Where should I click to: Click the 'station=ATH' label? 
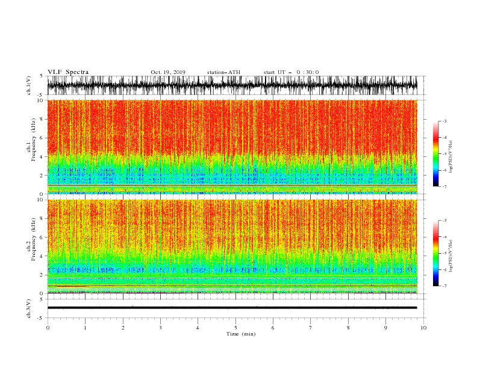point(223,72)
